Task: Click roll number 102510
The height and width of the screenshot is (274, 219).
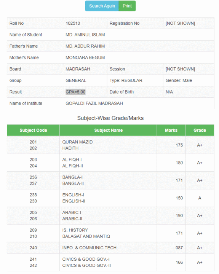Action: (x=73, y=23)
